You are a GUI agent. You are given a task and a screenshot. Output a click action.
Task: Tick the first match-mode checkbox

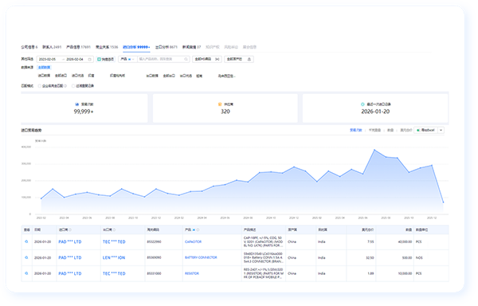point(39,86)
